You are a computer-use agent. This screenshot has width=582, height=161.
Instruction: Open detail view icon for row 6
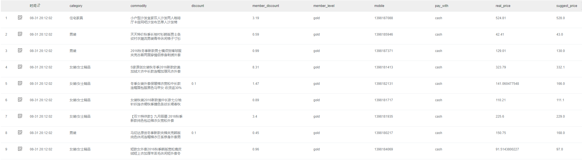[x=20, y=100]
